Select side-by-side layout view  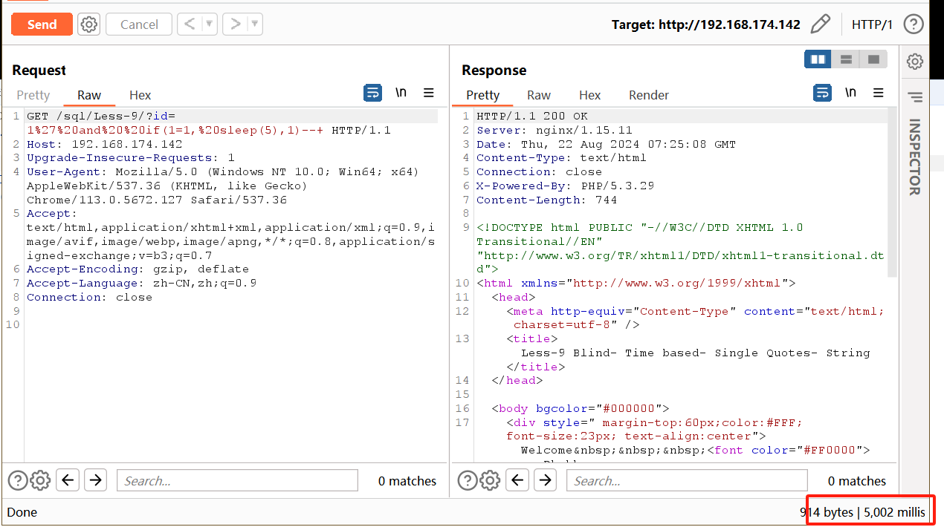[x=818, y=59]
